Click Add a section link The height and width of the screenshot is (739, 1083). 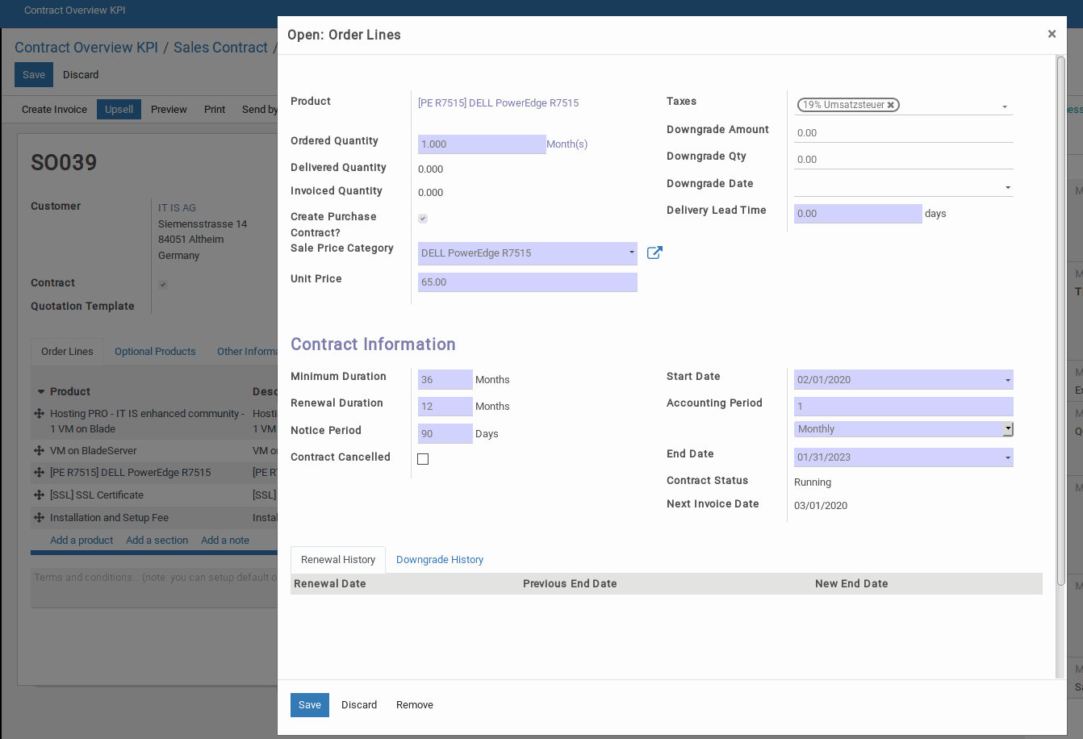coord(157,541)
